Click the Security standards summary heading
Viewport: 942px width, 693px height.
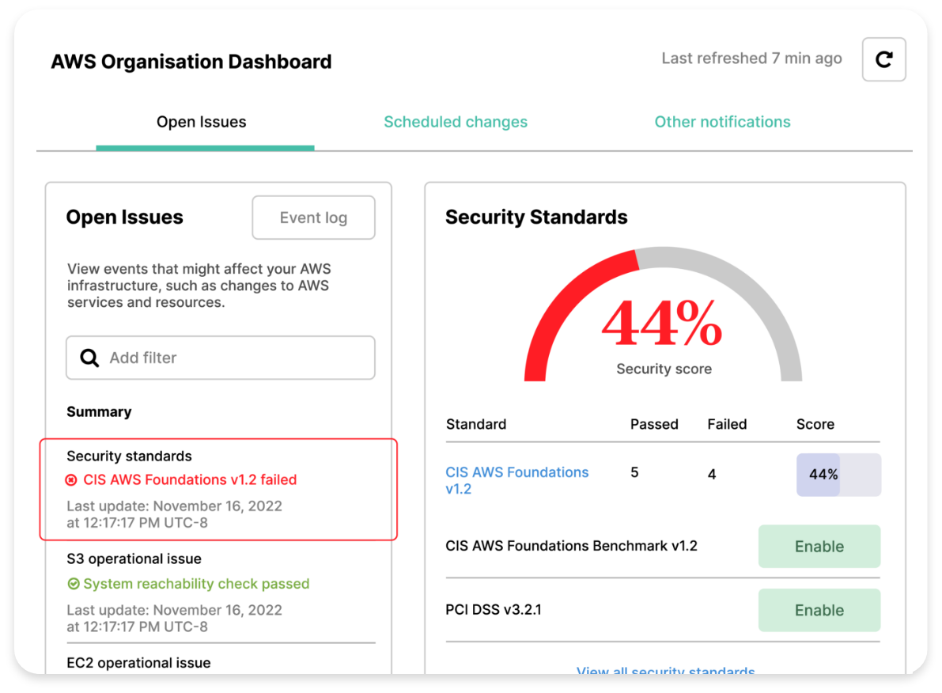click(129, 456)
